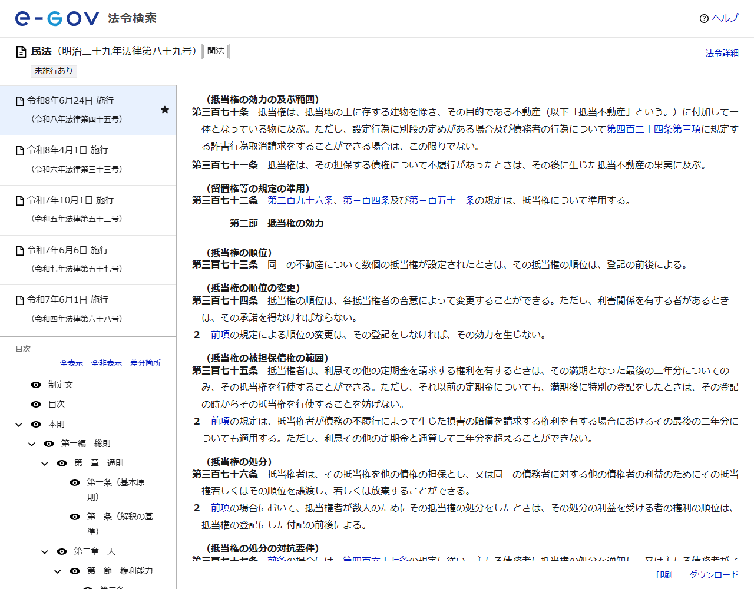Click the star icon on 令和8年6月24日 version

pyautogui.click(x=165, y=110)
